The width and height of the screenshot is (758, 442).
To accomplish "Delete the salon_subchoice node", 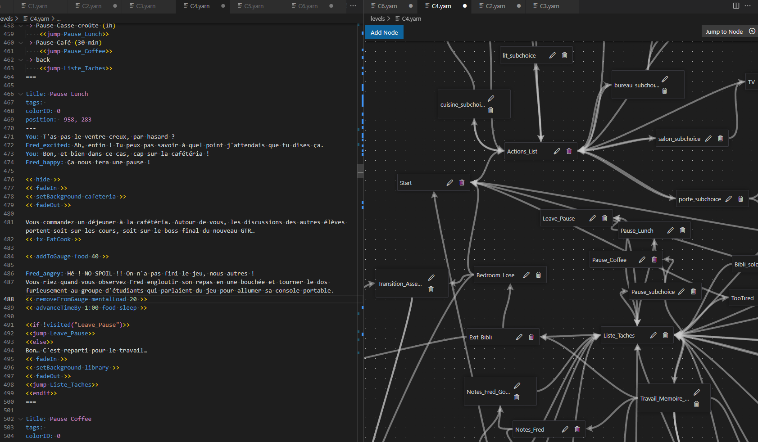I will click(720, 139).
